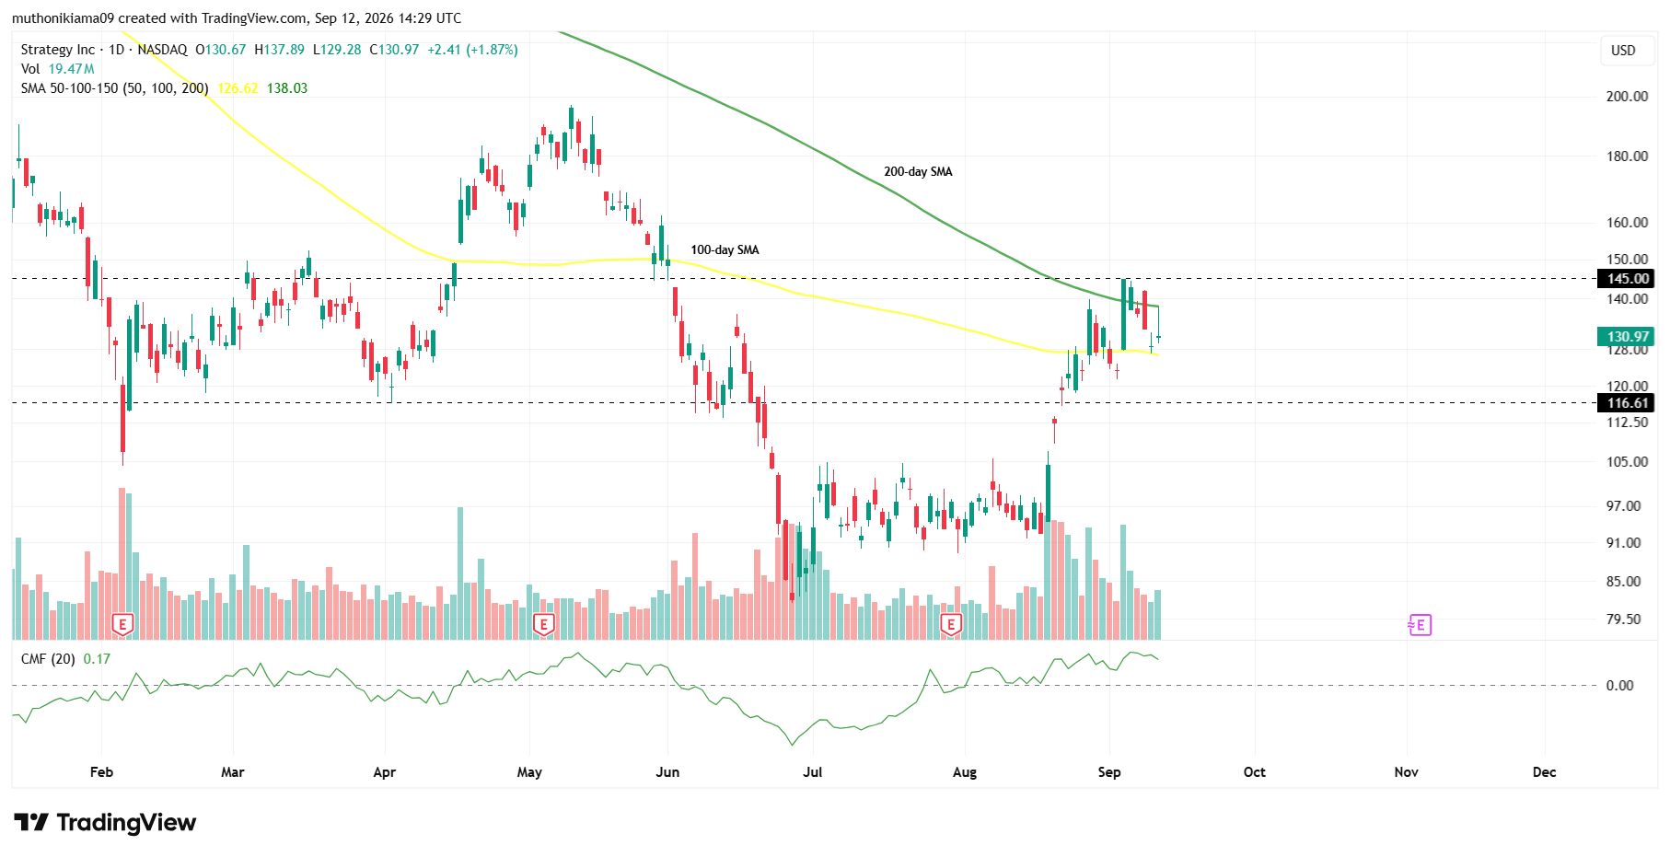1670x857 pixels.
Task: Click the CMF (20) indicator legend
Action: click(x=48, y=659)
